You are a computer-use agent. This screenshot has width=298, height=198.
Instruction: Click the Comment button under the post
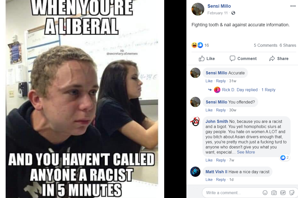click(243, 59)
